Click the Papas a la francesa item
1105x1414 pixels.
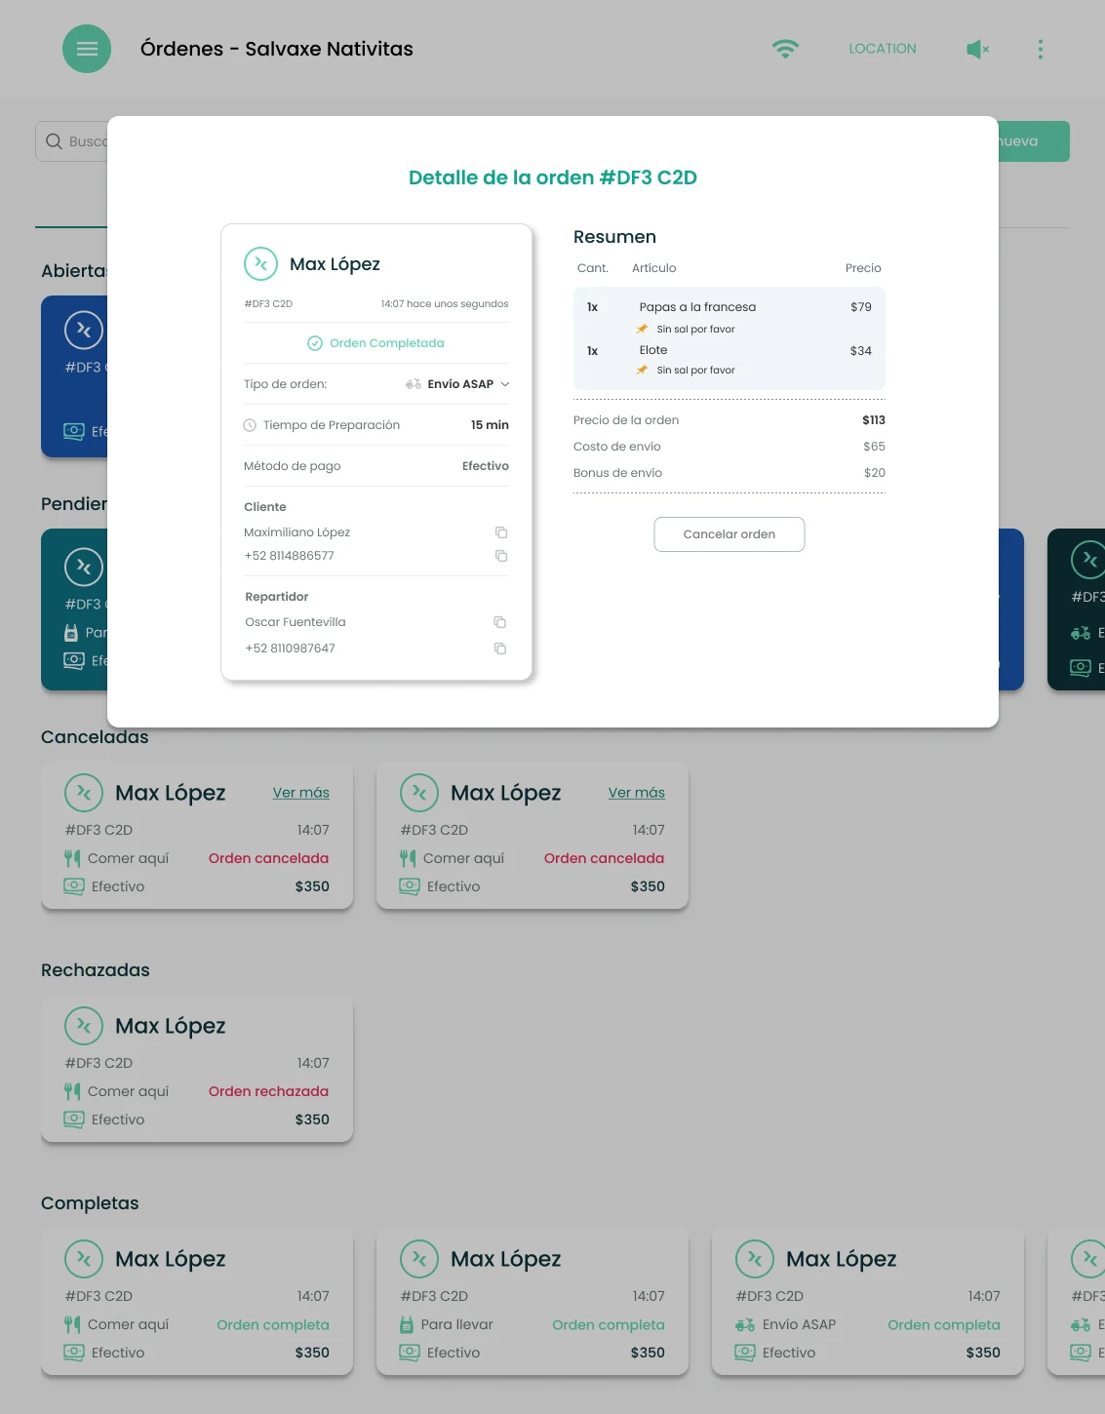(x=697, y=307)
